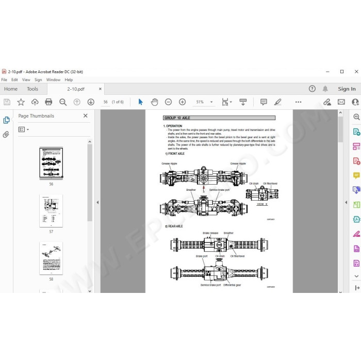361x361 pixels.
Task: Open zoom level dropdown
Action: point(211,102)
